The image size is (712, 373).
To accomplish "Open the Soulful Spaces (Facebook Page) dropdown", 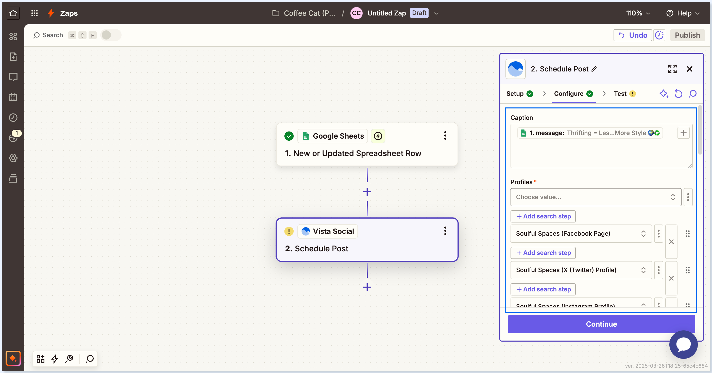I will coord(581,234).
